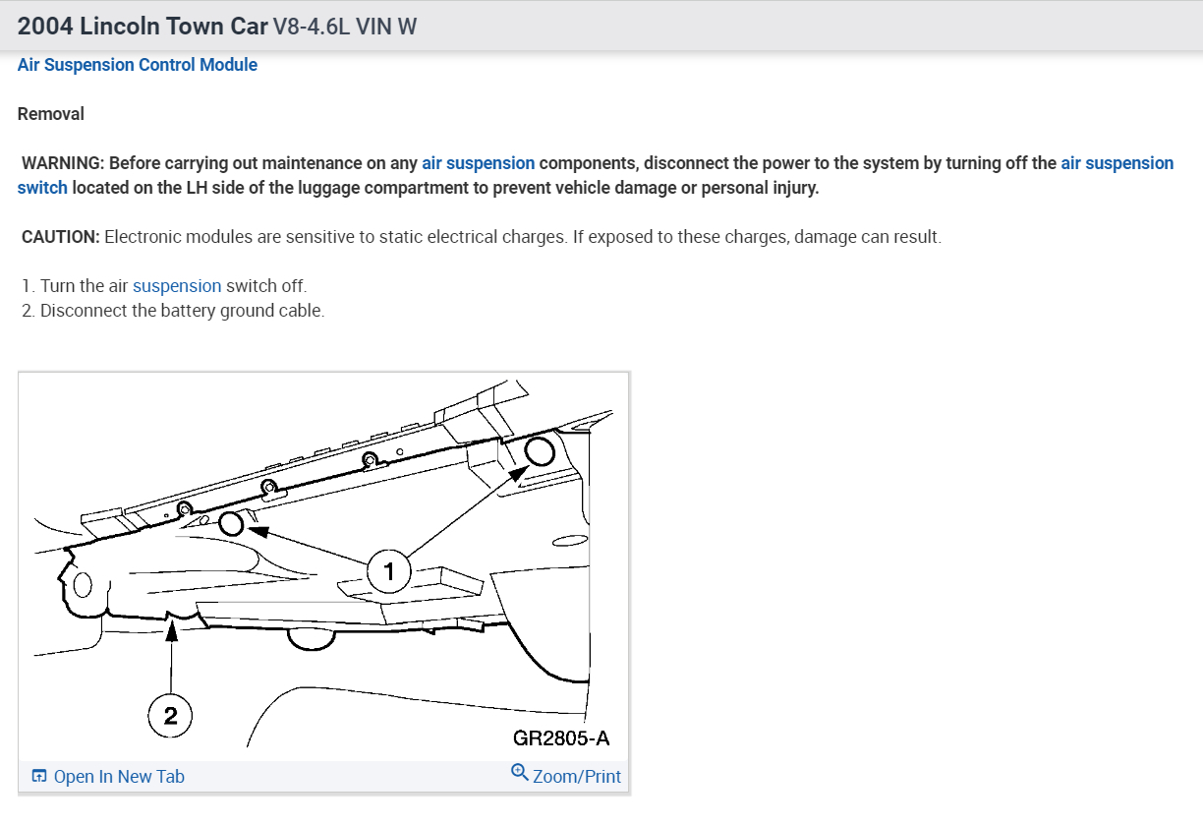The image size is (1203, 826).
Task: Follow the 'air suspension switch' link
Action: [1117, 163]
